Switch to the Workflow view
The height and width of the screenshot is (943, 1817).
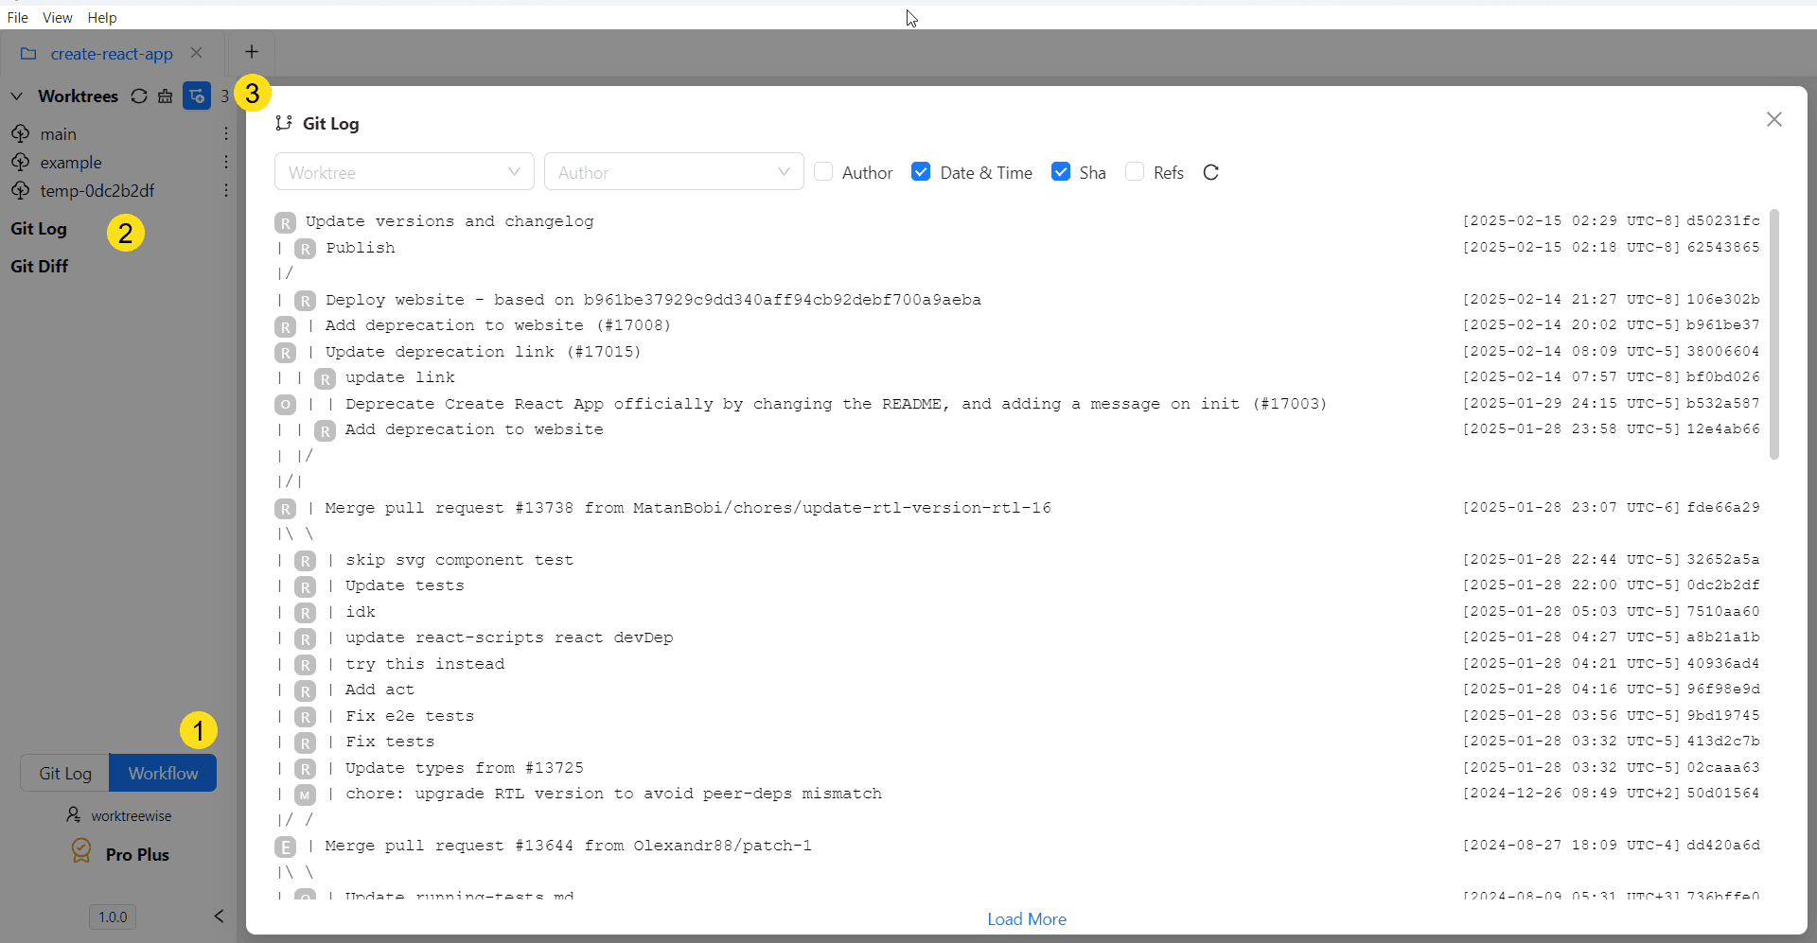[x=162, y=773]
